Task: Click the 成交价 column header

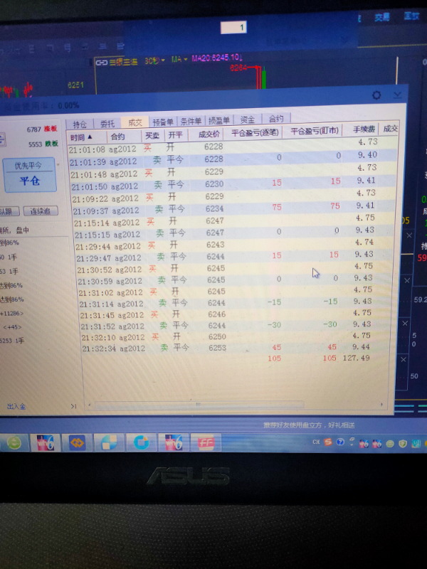Action: (205, 134)
